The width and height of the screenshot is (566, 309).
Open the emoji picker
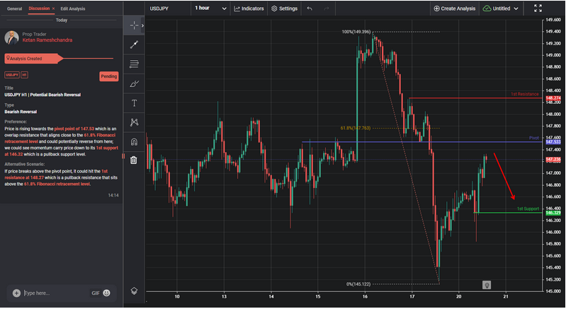(x=106, y=293)
